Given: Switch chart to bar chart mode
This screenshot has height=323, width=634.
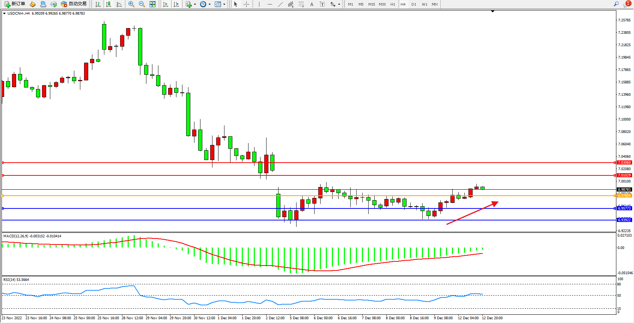Looking at the screenshot, I should click(98, 4).
